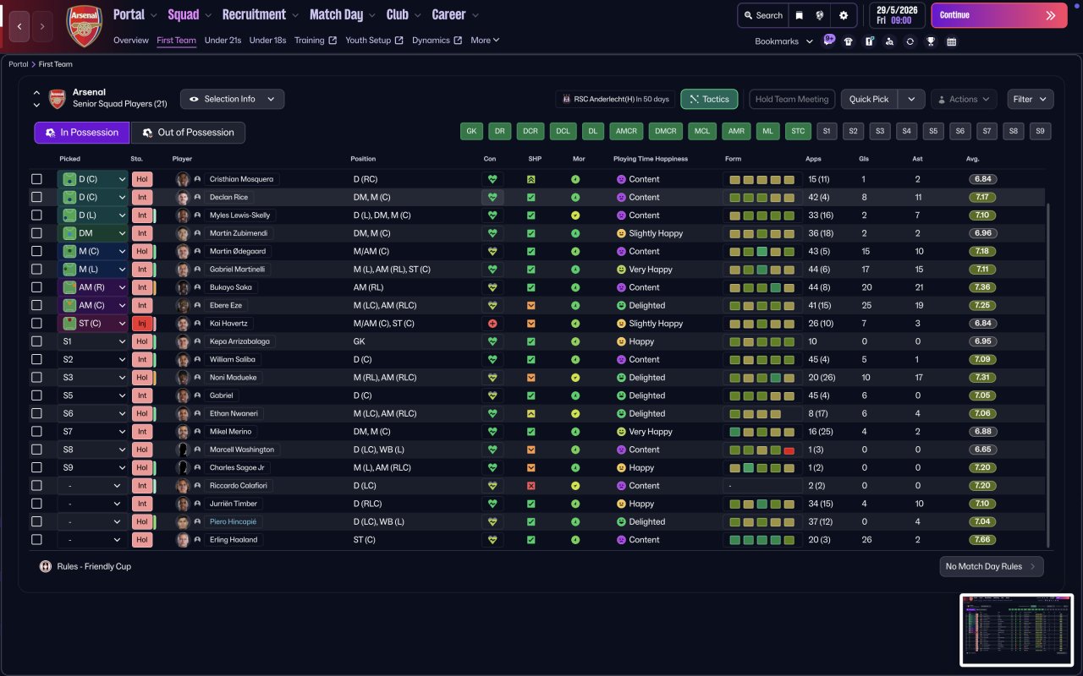Tick the checkbox for Jurriën Timber

pyautogui.click(x=36, y=504)
